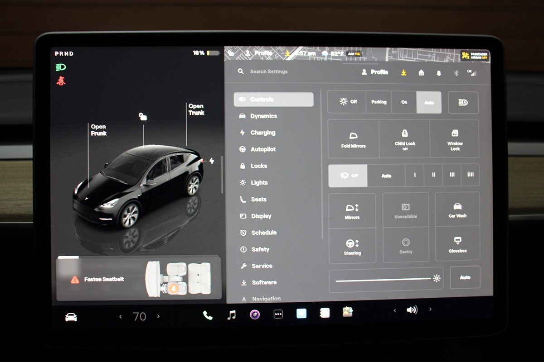Tap the unlock padlock icon above car
Viewport: 544px width, 362px height.
point(143,117)
